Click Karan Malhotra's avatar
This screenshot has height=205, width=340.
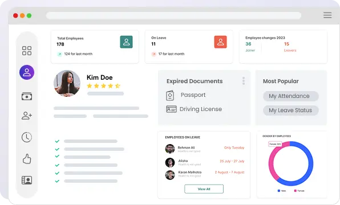[x=170, y=175]
